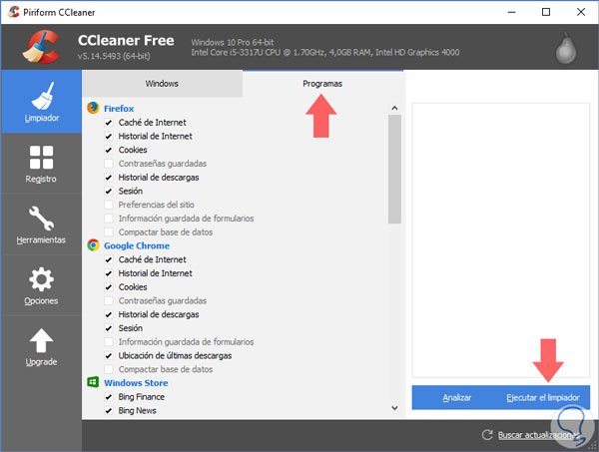Open the Registro grid icon
This screenshot has height=452, width=599.
coord(41,163)
